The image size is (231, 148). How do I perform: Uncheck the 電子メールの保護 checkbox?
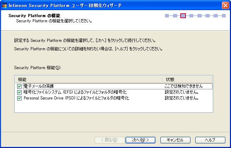pos(19,86)
